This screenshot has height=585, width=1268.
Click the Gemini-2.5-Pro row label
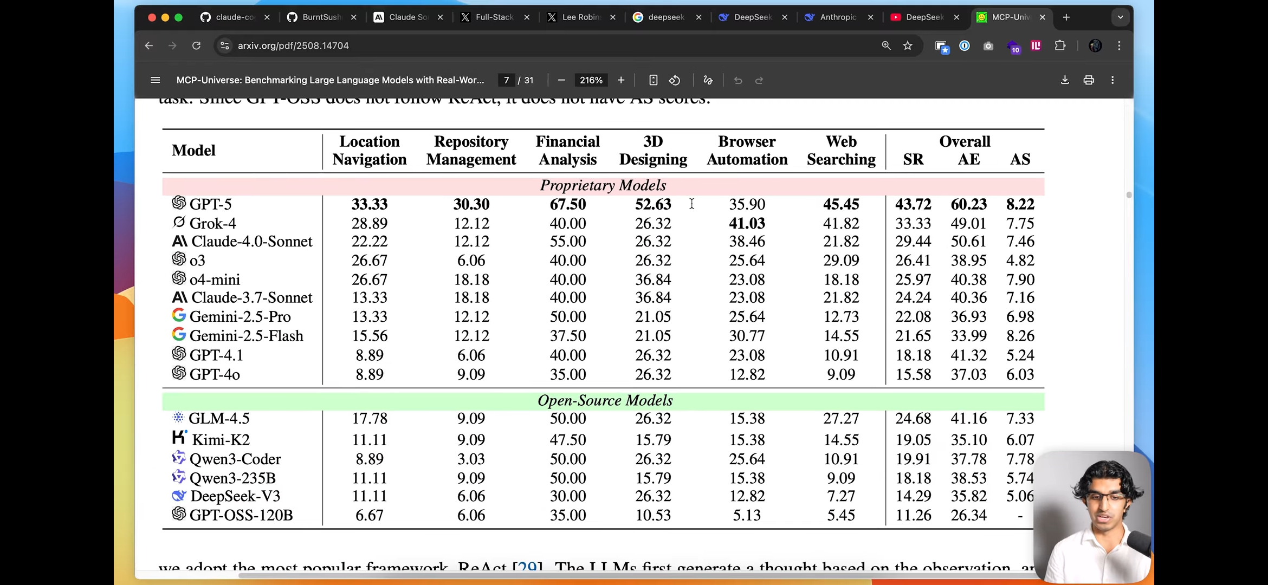pyautogui.click(x=240, y=316)
